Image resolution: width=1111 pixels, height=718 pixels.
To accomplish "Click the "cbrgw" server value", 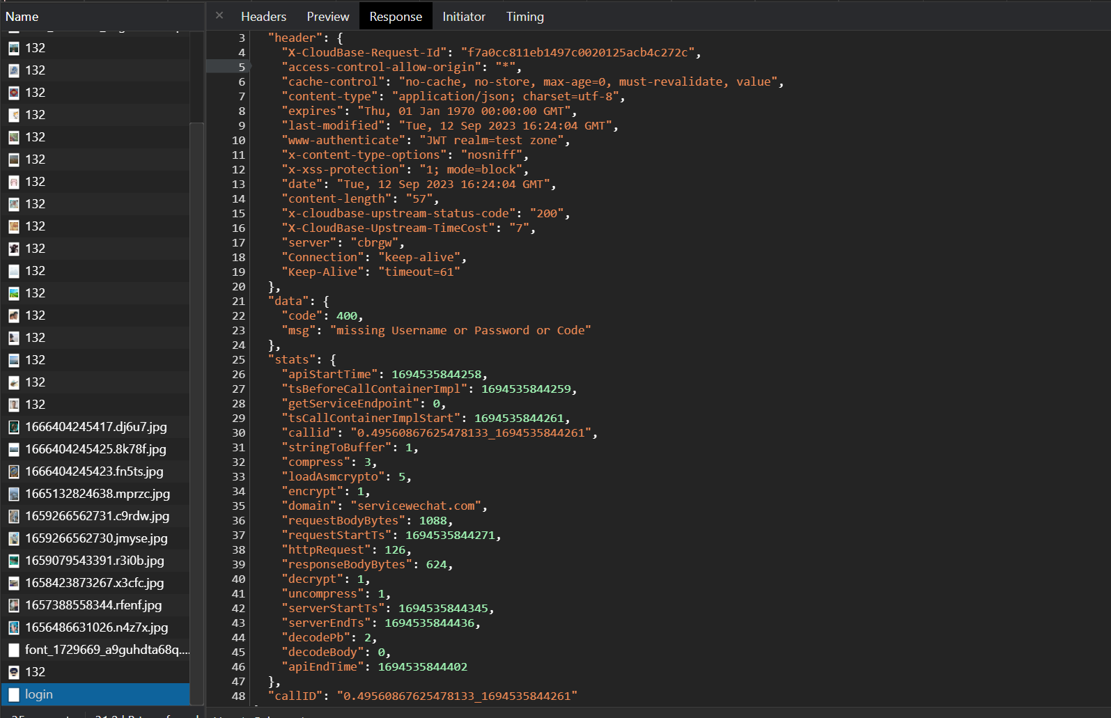I will tap(374, 242).
